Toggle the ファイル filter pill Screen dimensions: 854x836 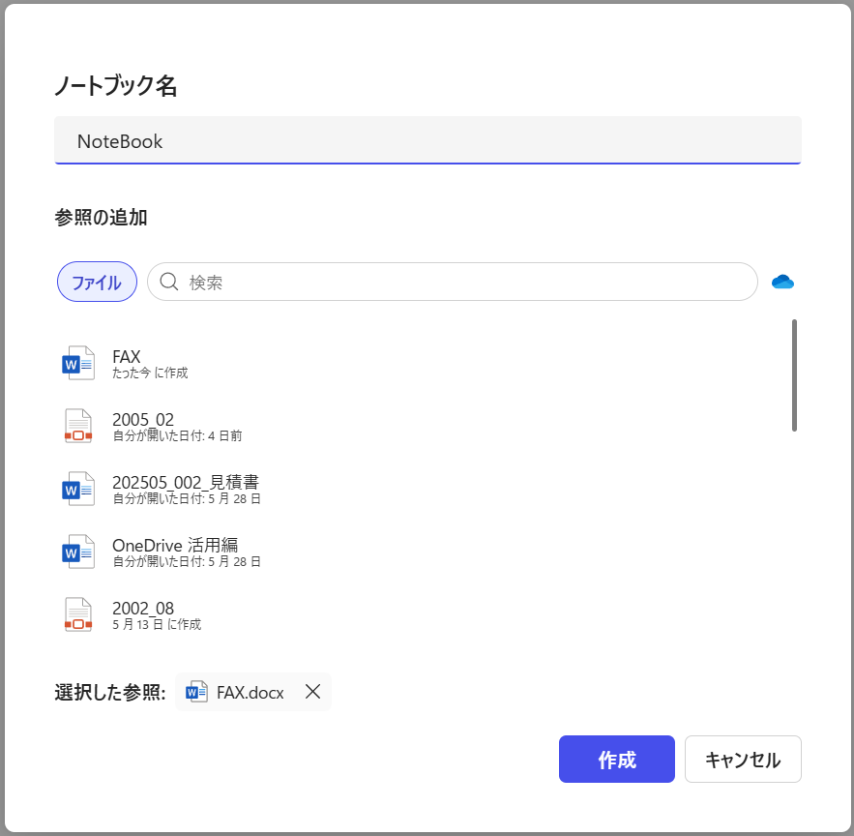pos(97,281)
